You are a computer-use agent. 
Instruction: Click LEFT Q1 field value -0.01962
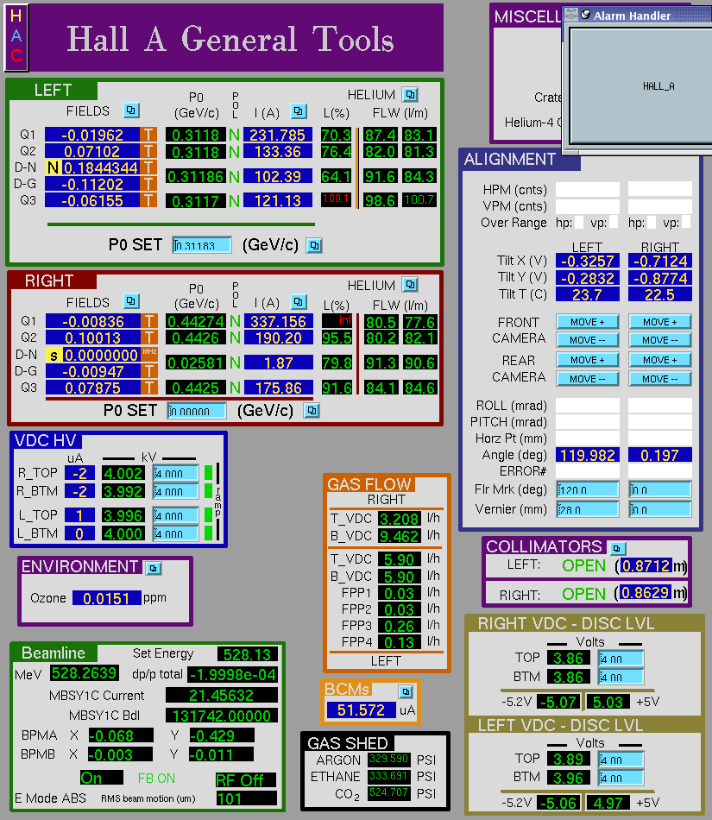(92, 135)
